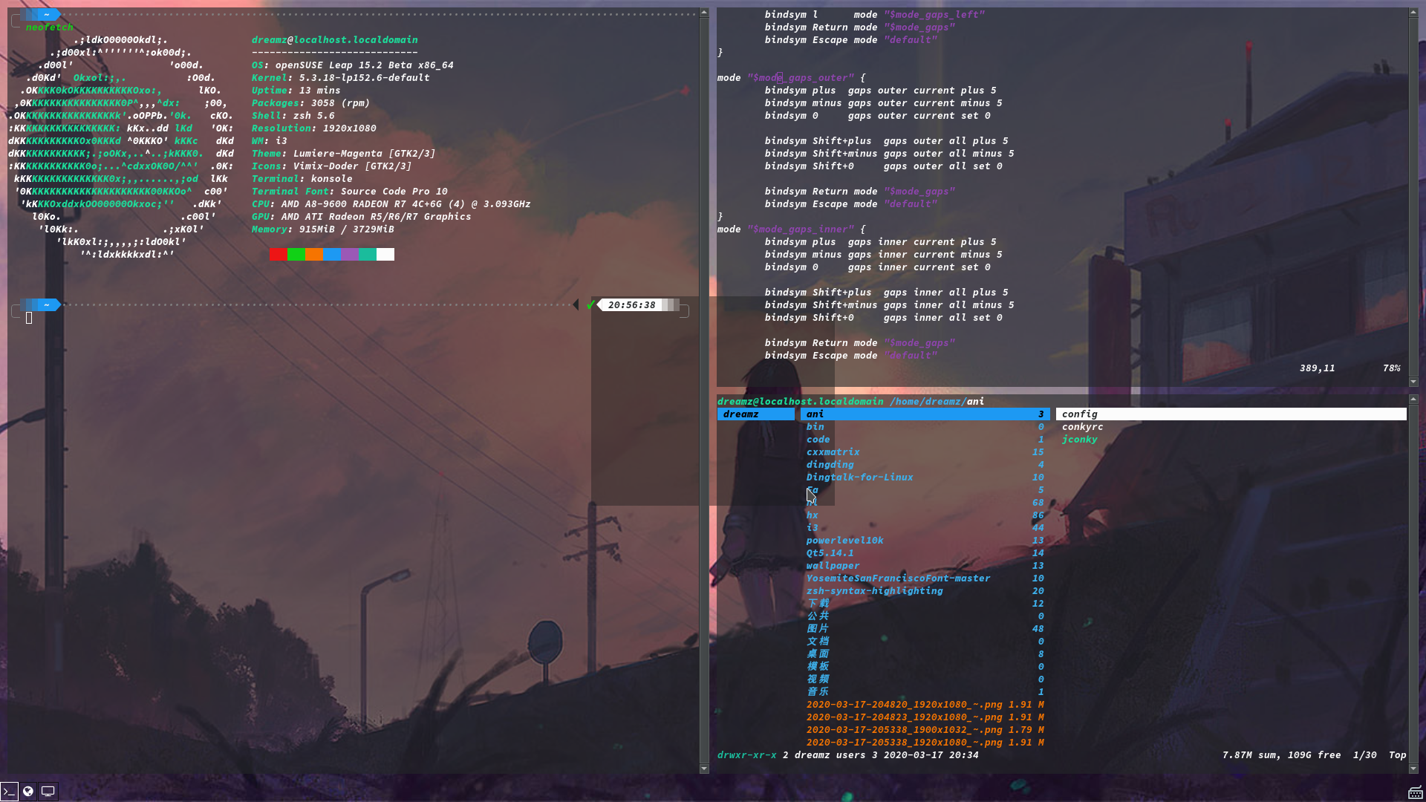The height and width of the screenshot is (802, 1426).
Task: Select the wallpaper directory in ranger
Action: 833,565
